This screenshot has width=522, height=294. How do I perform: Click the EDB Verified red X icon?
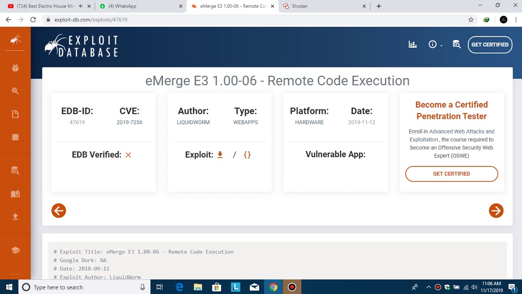click(128, 155)
